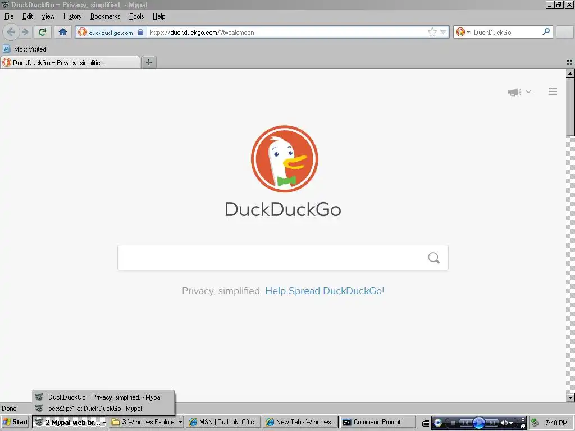575x431 pixels.
Task: Open a new tab with plus button
Action: [148, 62]
